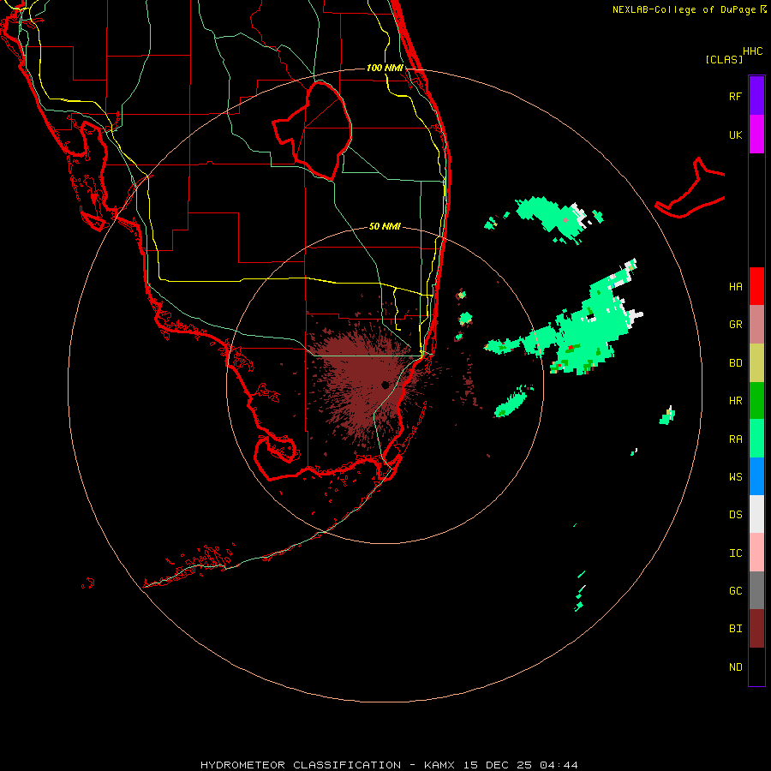Click the ND black legend swatch
The width and height of the screenshot is (771, 771).
click(756, 666)
